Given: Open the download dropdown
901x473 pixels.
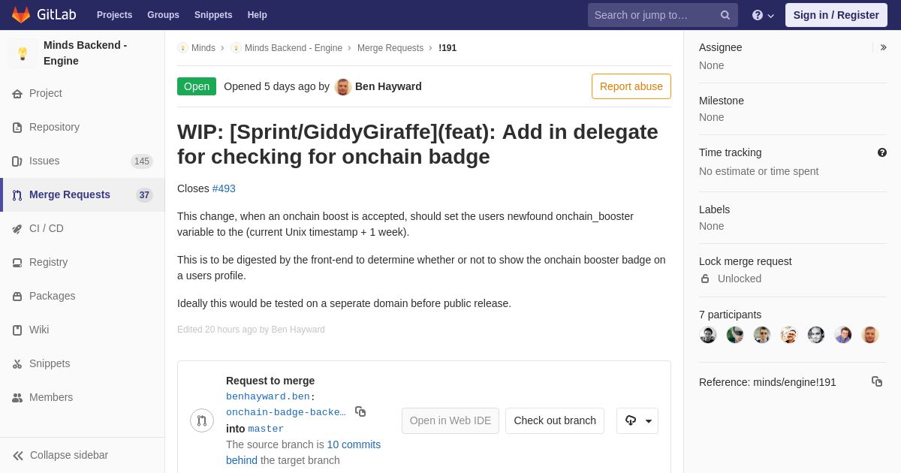Looking at the screenshot, I should [x=637, y=420].
